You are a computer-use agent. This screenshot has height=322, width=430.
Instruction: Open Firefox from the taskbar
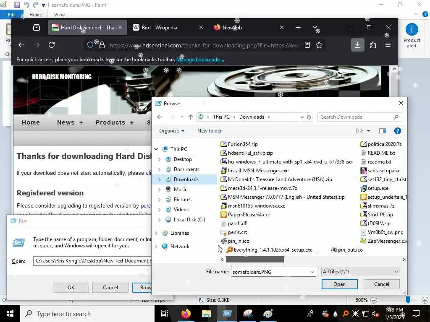186,314
